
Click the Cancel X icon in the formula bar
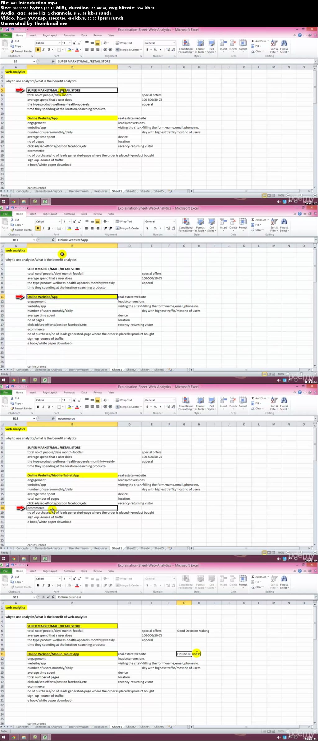click(x=43, y=597)
